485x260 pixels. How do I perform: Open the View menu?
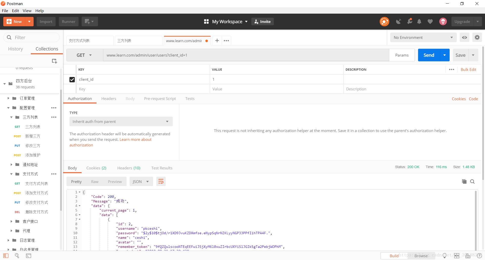pos(27,11)
